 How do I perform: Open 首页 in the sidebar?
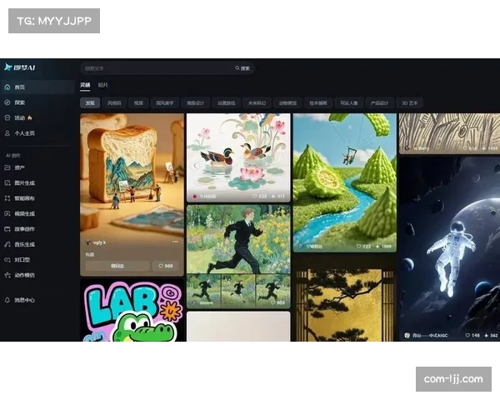[38, 87]
